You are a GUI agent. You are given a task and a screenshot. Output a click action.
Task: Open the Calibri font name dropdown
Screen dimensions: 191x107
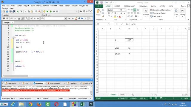[119, 10]
